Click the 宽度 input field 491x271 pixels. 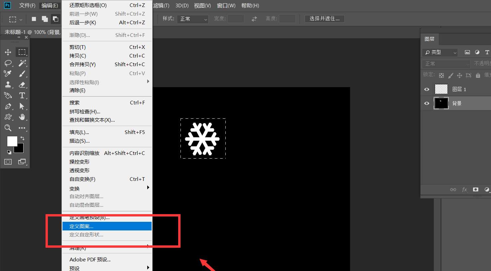click(x=236, y=19)
